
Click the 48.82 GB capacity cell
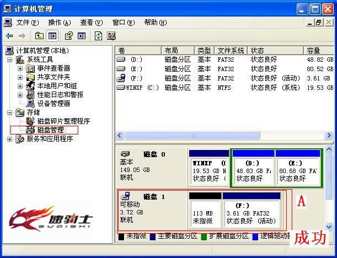tap(320, 60)
